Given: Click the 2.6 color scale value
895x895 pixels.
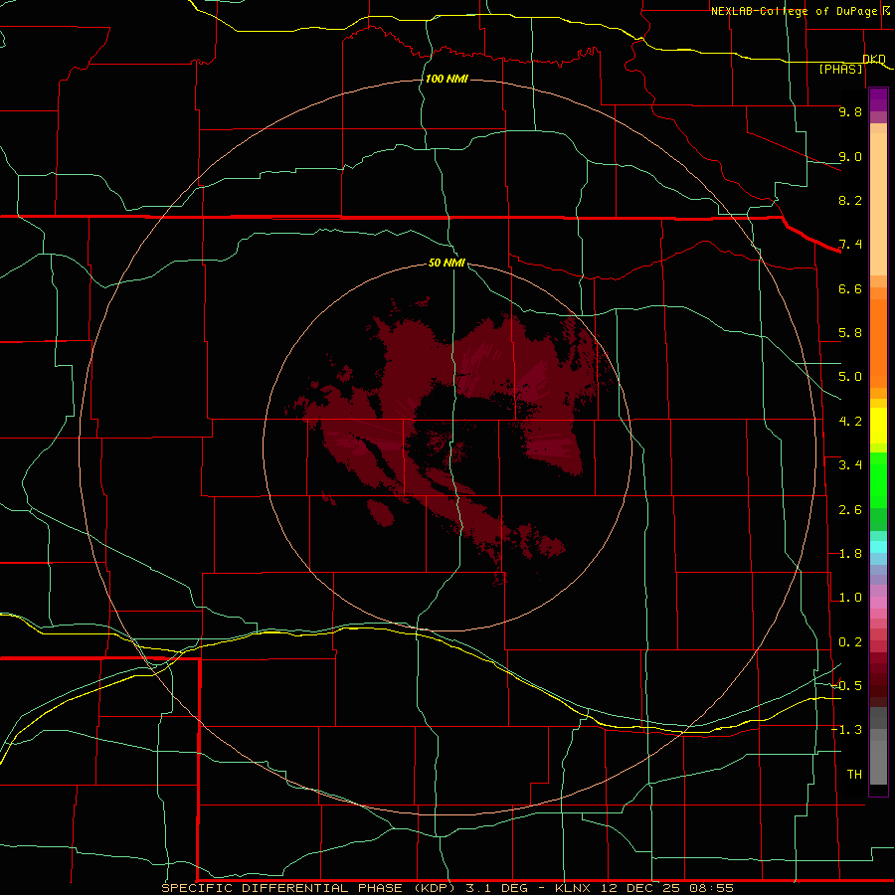Looking at the screenshot, I should click(850, 510).
